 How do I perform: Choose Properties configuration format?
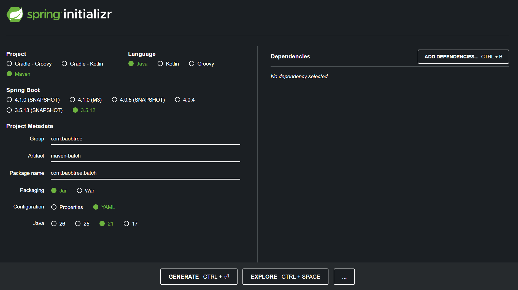tap(67, 207)
